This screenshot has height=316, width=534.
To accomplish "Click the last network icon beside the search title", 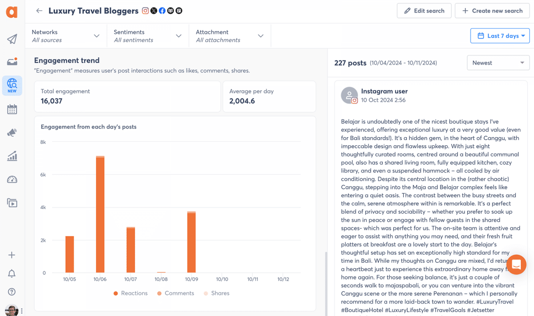I will [179, 11].
